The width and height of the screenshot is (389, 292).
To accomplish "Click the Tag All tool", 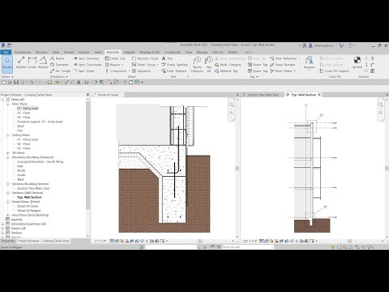I will tap(209, 64).
